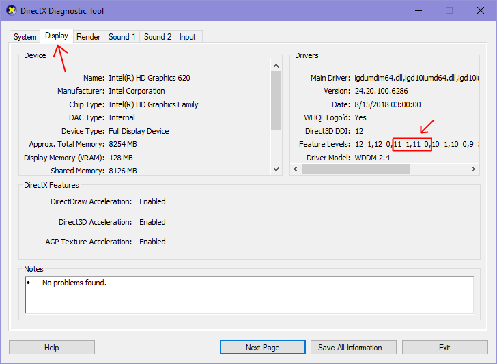
Task: Click the Help button
Action: pyautogui.click(x=52, y=348)
